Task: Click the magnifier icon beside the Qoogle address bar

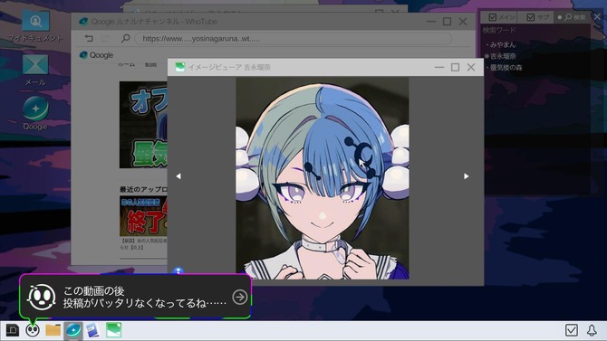Action: click(125, 38)
